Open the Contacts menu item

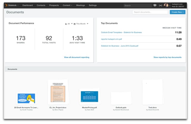pyautogui.click(x=41, y=5)
